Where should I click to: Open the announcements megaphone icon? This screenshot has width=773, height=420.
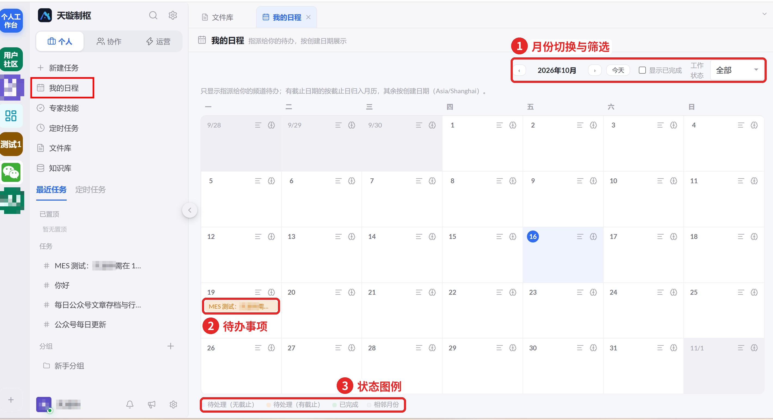[152, 405]
